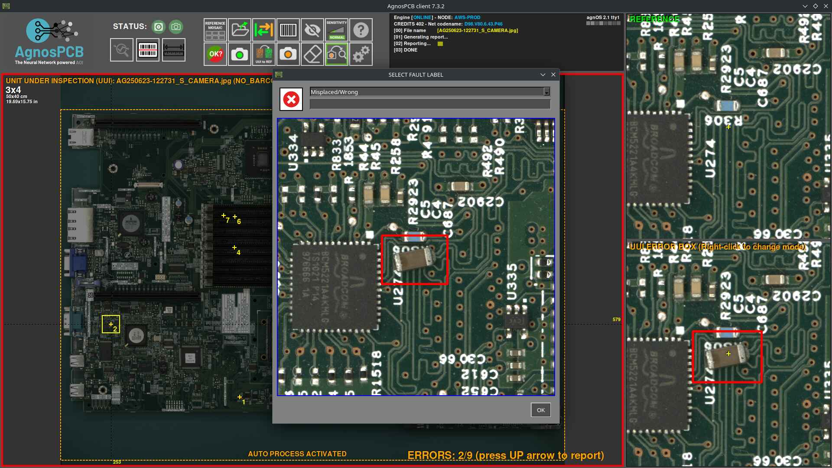
Task: Click the ruler measurement tool icon
Action: click(x=174, y=50)
